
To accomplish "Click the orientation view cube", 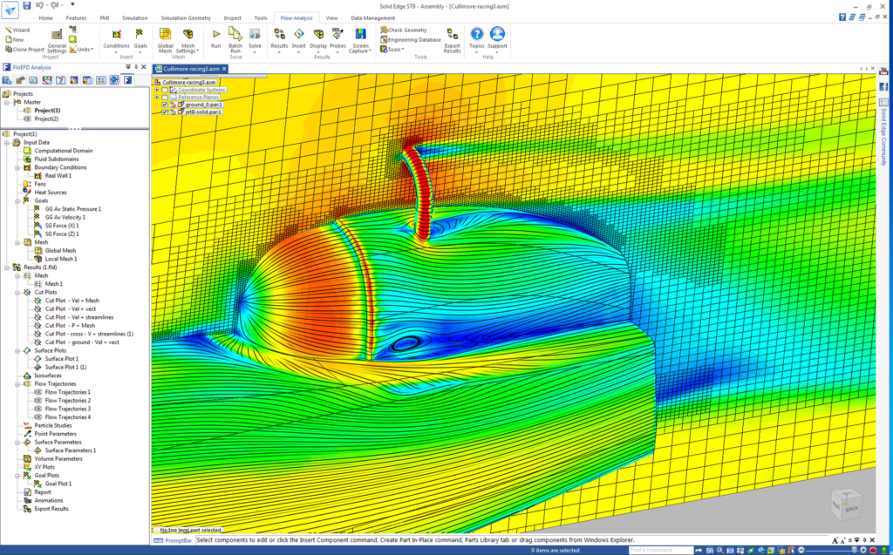I will [x=847, y=504].
